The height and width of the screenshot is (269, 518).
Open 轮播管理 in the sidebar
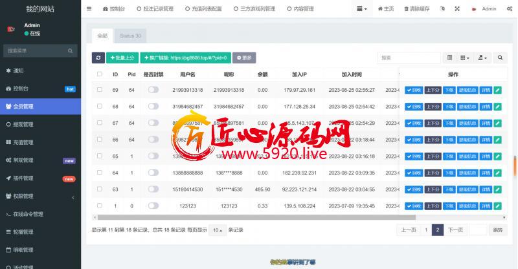click(x=40, y=232)
